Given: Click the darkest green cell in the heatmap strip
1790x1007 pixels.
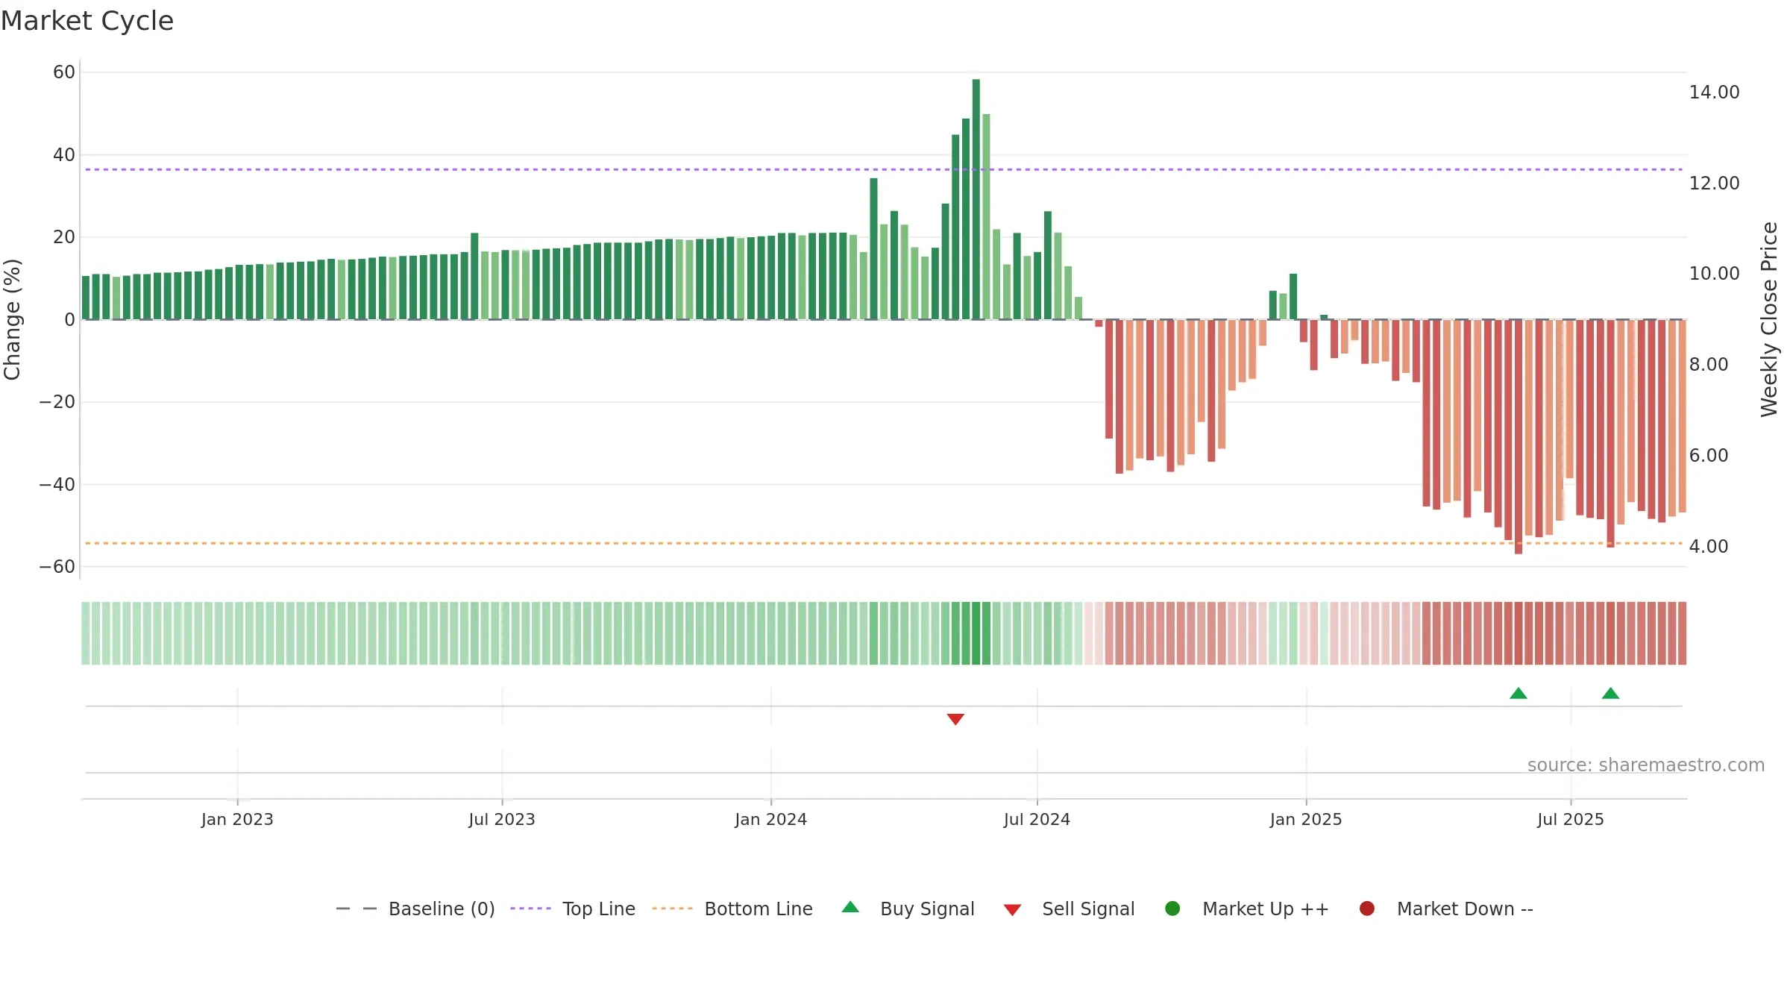Looking at the screenshot, I should click(x=976, y=633).
